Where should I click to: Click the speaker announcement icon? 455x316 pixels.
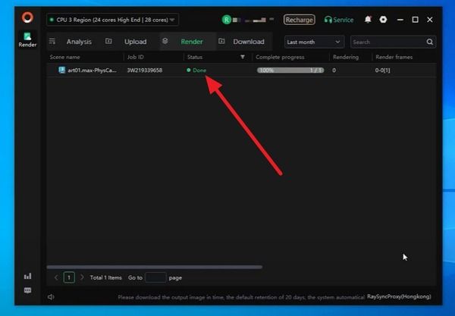coord(51,297)
